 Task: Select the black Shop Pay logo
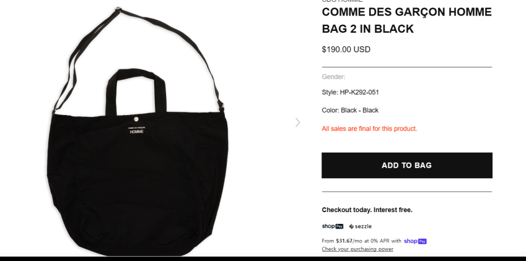333,226
